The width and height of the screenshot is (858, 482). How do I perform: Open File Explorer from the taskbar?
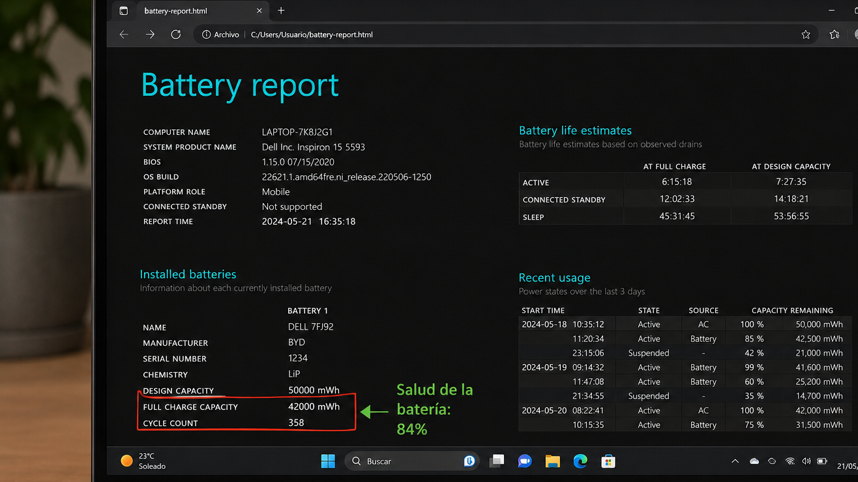(x=553, y=461)
